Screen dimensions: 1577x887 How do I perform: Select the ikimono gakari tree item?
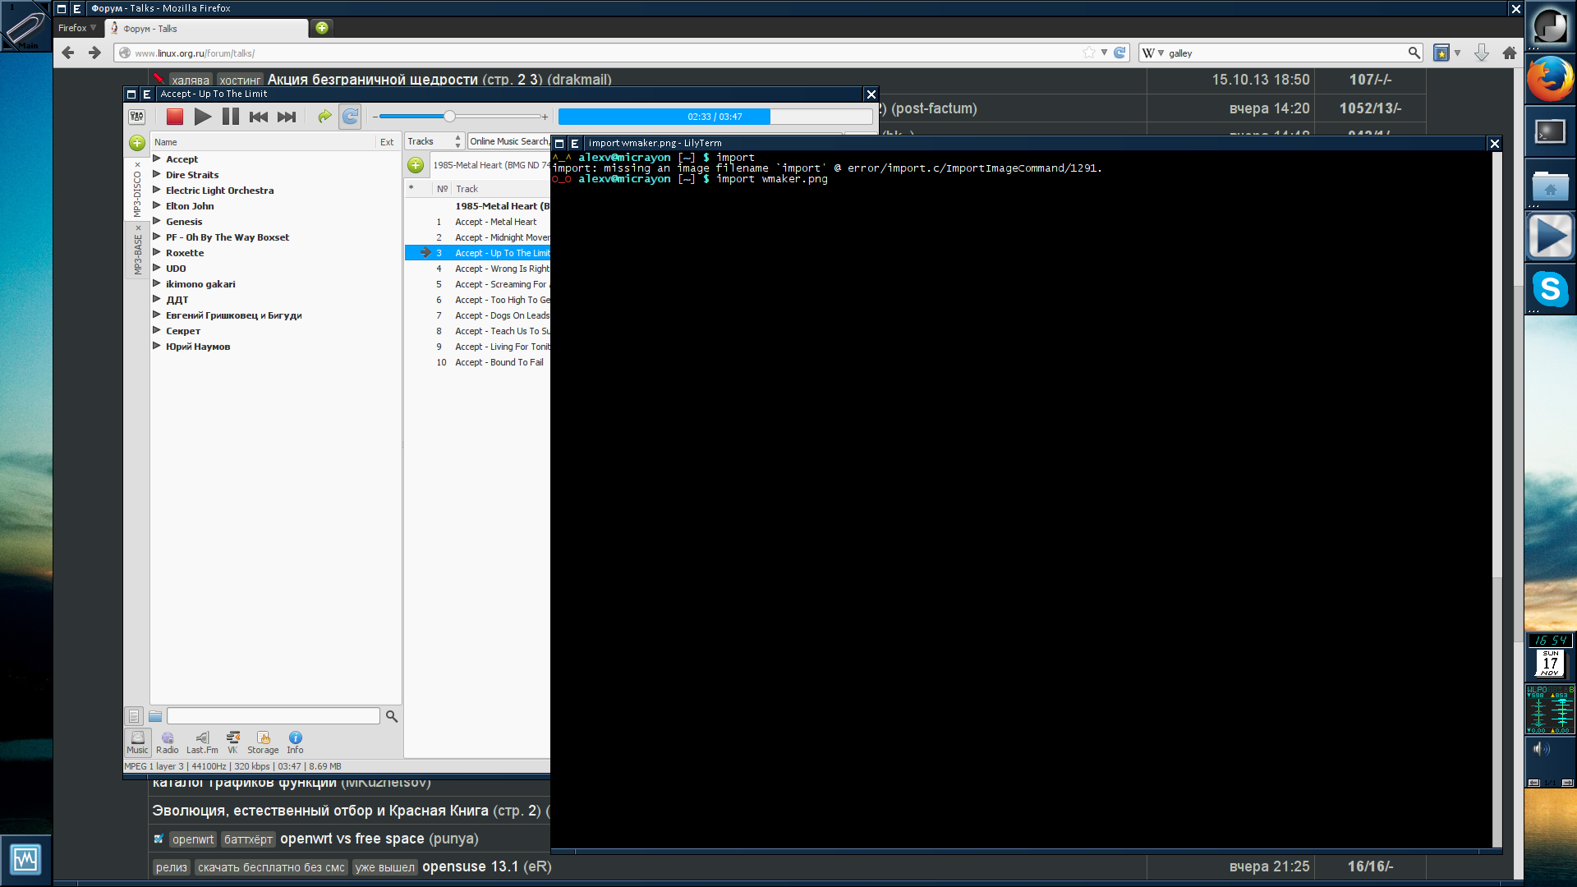200,284
